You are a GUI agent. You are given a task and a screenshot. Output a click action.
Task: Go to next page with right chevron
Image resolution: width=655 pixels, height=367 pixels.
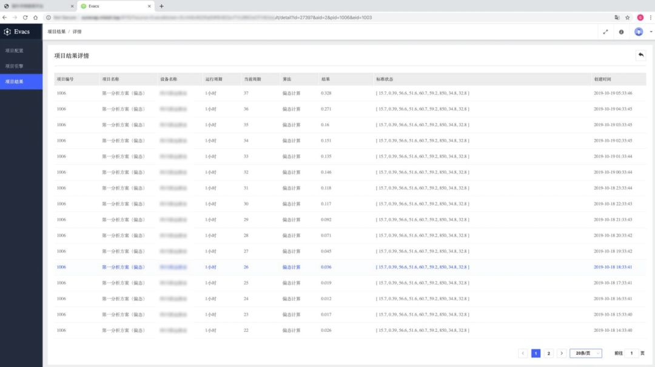562,353
